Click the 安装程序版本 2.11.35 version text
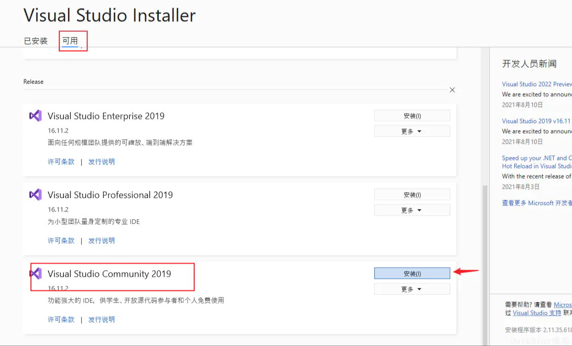Image resolution: width=572 pixels, height=346 pixels. 539,330
